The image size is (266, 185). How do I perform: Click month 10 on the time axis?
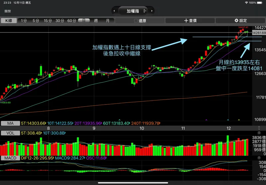click(142, 128)
